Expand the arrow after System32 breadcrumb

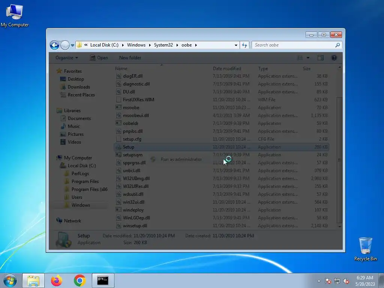tap(177, 45)
